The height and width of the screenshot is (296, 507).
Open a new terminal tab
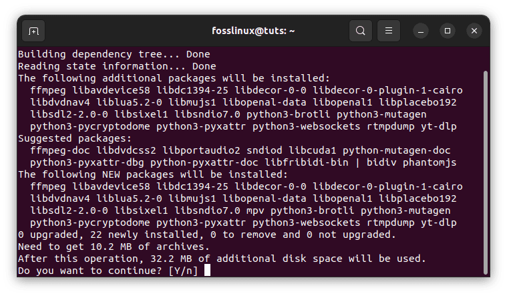click(x=33, y=31)
